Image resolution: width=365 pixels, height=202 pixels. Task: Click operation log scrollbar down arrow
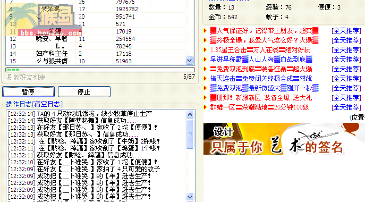(190, 197)
